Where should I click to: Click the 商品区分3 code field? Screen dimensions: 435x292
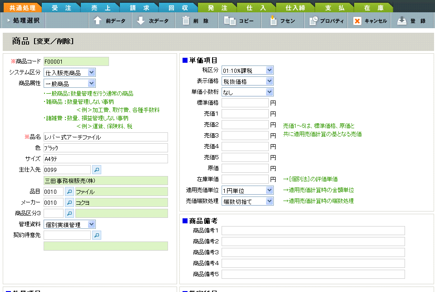(54, 213)
